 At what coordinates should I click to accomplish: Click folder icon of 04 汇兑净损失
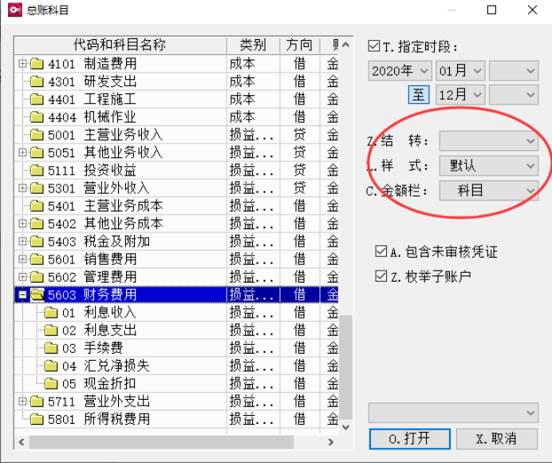click(x=51, y=366)
